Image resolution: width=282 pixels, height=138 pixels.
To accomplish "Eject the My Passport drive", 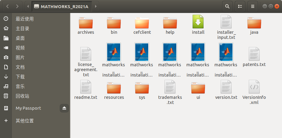I will pyautogui.click(x=64, y=108).
